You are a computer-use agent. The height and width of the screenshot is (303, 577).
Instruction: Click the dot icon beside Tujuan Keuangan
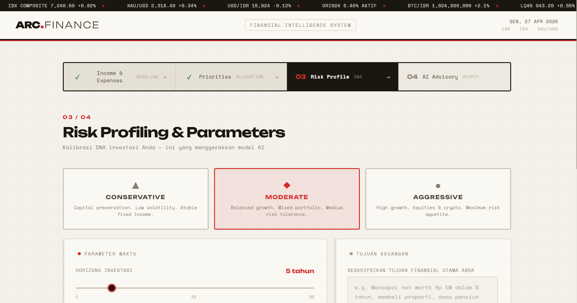coord(351,253)
